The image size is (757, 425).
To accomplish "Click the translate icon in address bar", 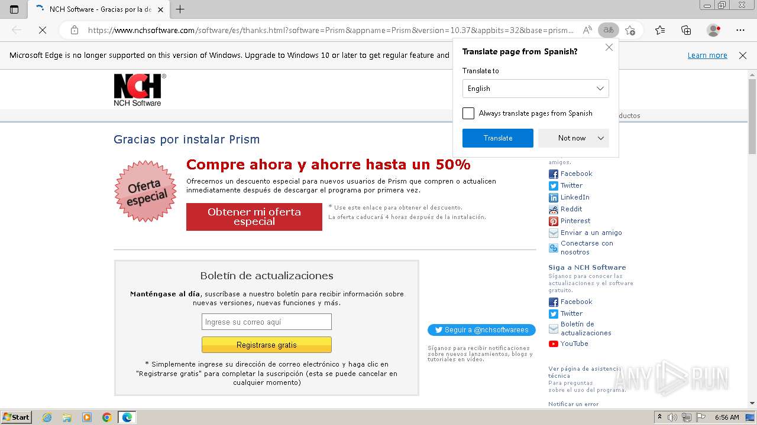I will (608, 30).
